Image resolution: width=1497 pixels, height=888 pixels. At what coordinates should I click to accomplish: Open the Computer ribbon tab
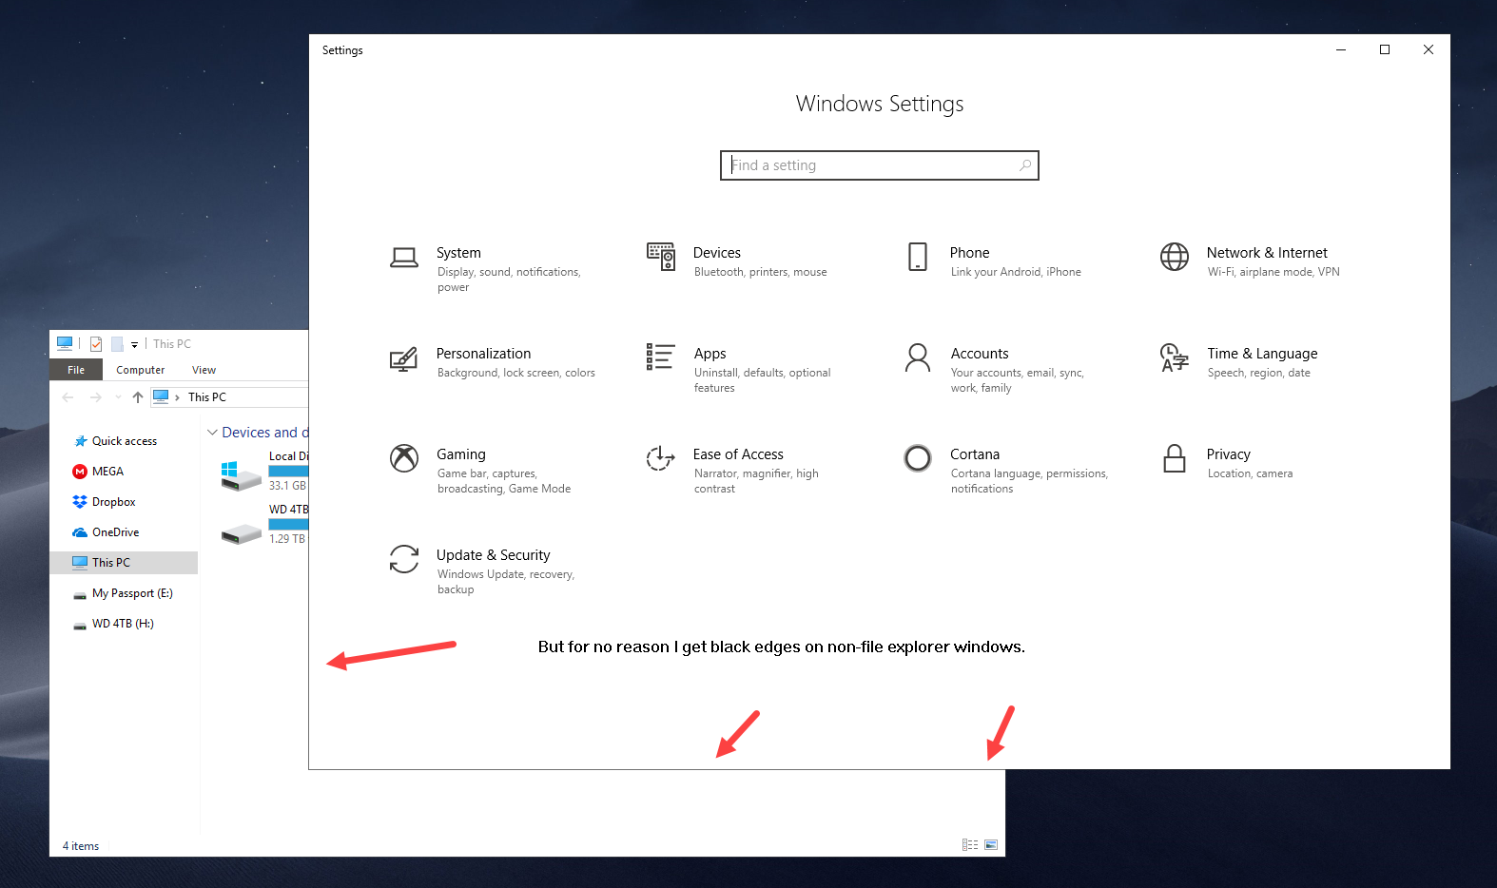tap(141, 370)
